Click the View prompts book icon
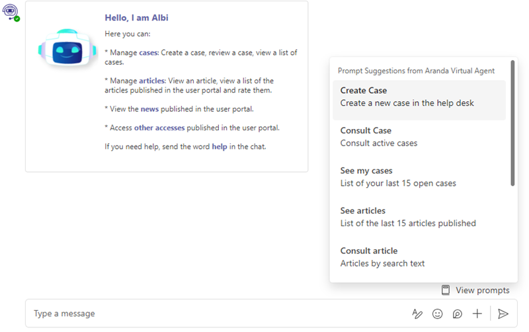Screen dimensions: 529x332 point(446,290)
